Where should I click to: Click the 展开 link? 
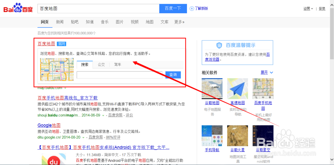[x=264, y=72]
